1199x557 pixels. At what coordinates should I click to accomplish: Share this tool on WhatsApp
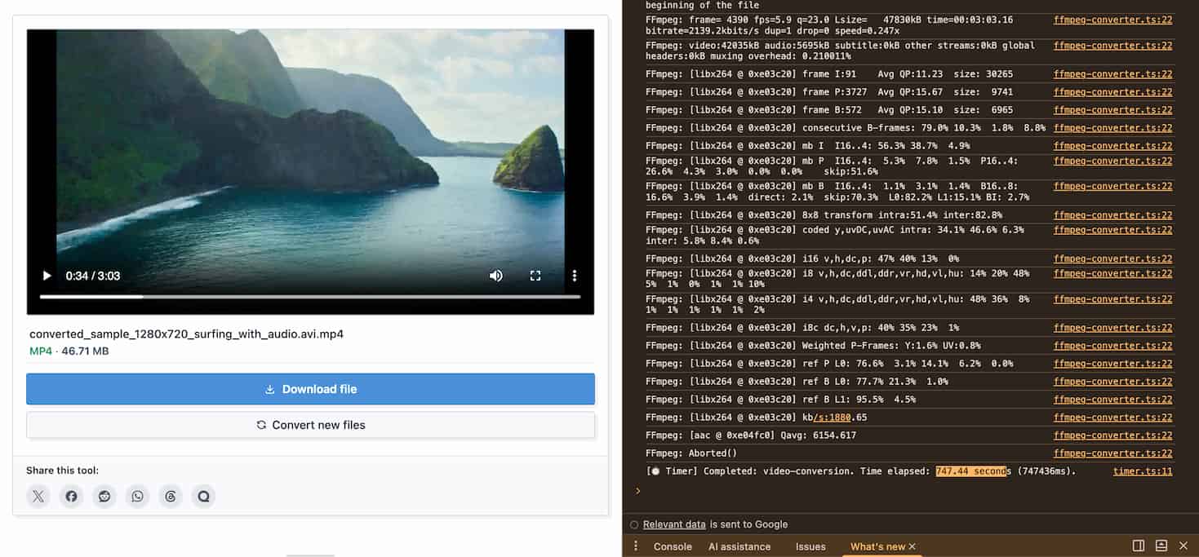138,496
